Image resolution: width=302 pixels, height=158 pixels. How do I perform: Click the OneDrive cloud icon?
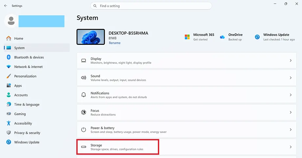pos(222,37)
